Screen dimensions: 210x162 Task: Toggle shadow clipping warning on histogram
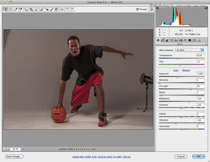tap(157, 8)
